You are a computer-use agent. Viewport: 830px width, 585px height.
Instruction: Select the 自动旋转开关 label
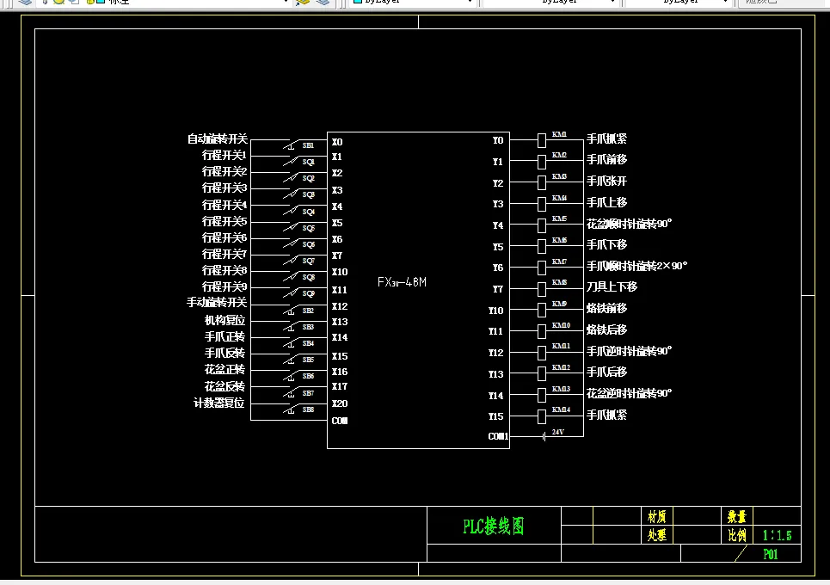[218, 139]
